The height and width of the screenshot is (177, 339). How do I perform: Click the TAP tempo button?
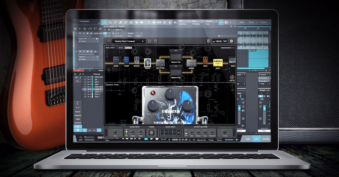pyautogui.click(x=225, y=41)
